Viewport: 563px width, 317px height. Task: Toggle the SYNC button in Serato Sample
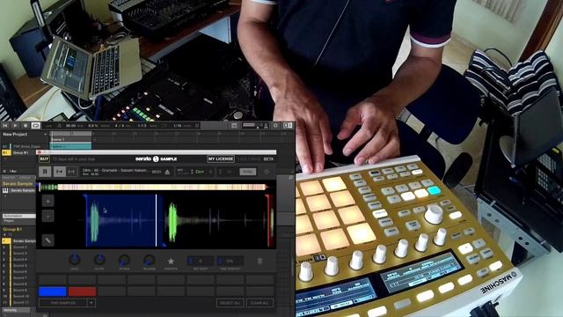(x=248, y=172)
